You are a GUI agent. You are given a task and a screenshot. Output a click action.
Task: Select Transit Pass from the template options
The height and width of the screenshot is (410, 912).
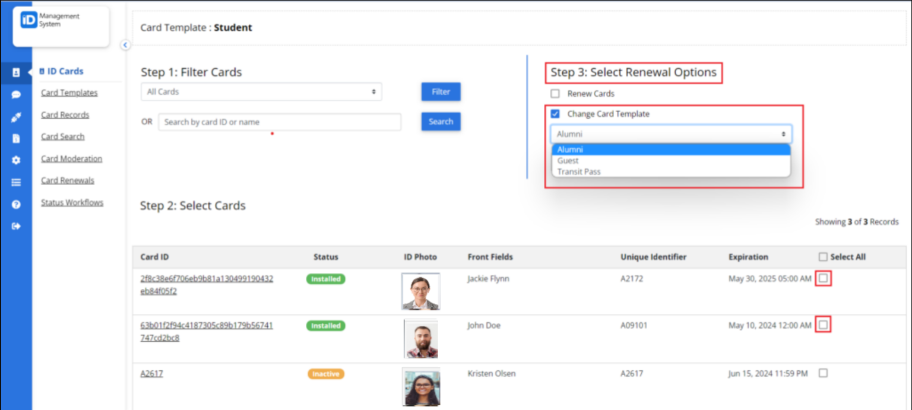579,171
